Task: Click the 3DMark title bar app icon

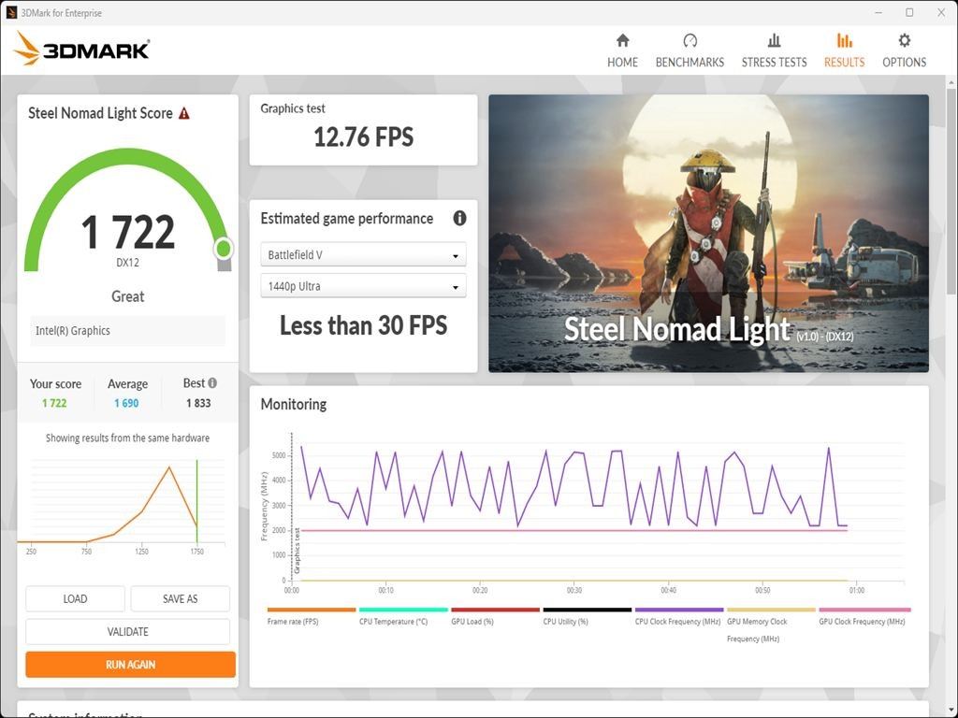Action: 11,12
